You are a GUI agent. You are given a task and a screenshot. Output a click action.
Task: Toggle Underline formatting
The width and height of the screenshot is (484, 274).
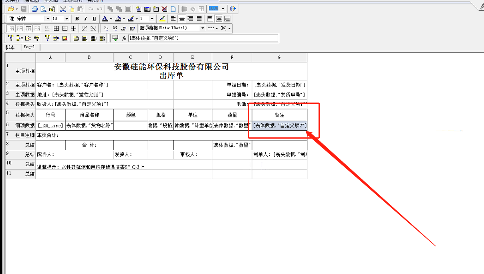coord(94,19)
